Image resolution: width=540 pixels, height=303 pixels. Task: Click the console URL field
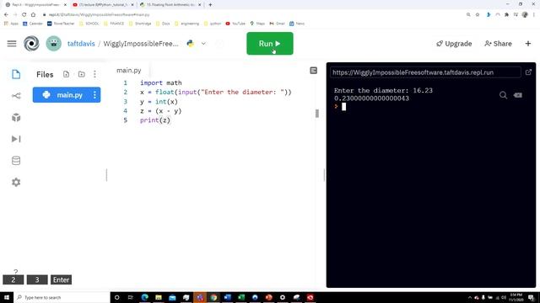pyautogui.click(x=425, y=72)
